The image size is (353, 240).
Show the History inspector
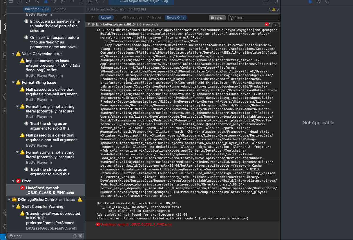click(x=318, y=1)
